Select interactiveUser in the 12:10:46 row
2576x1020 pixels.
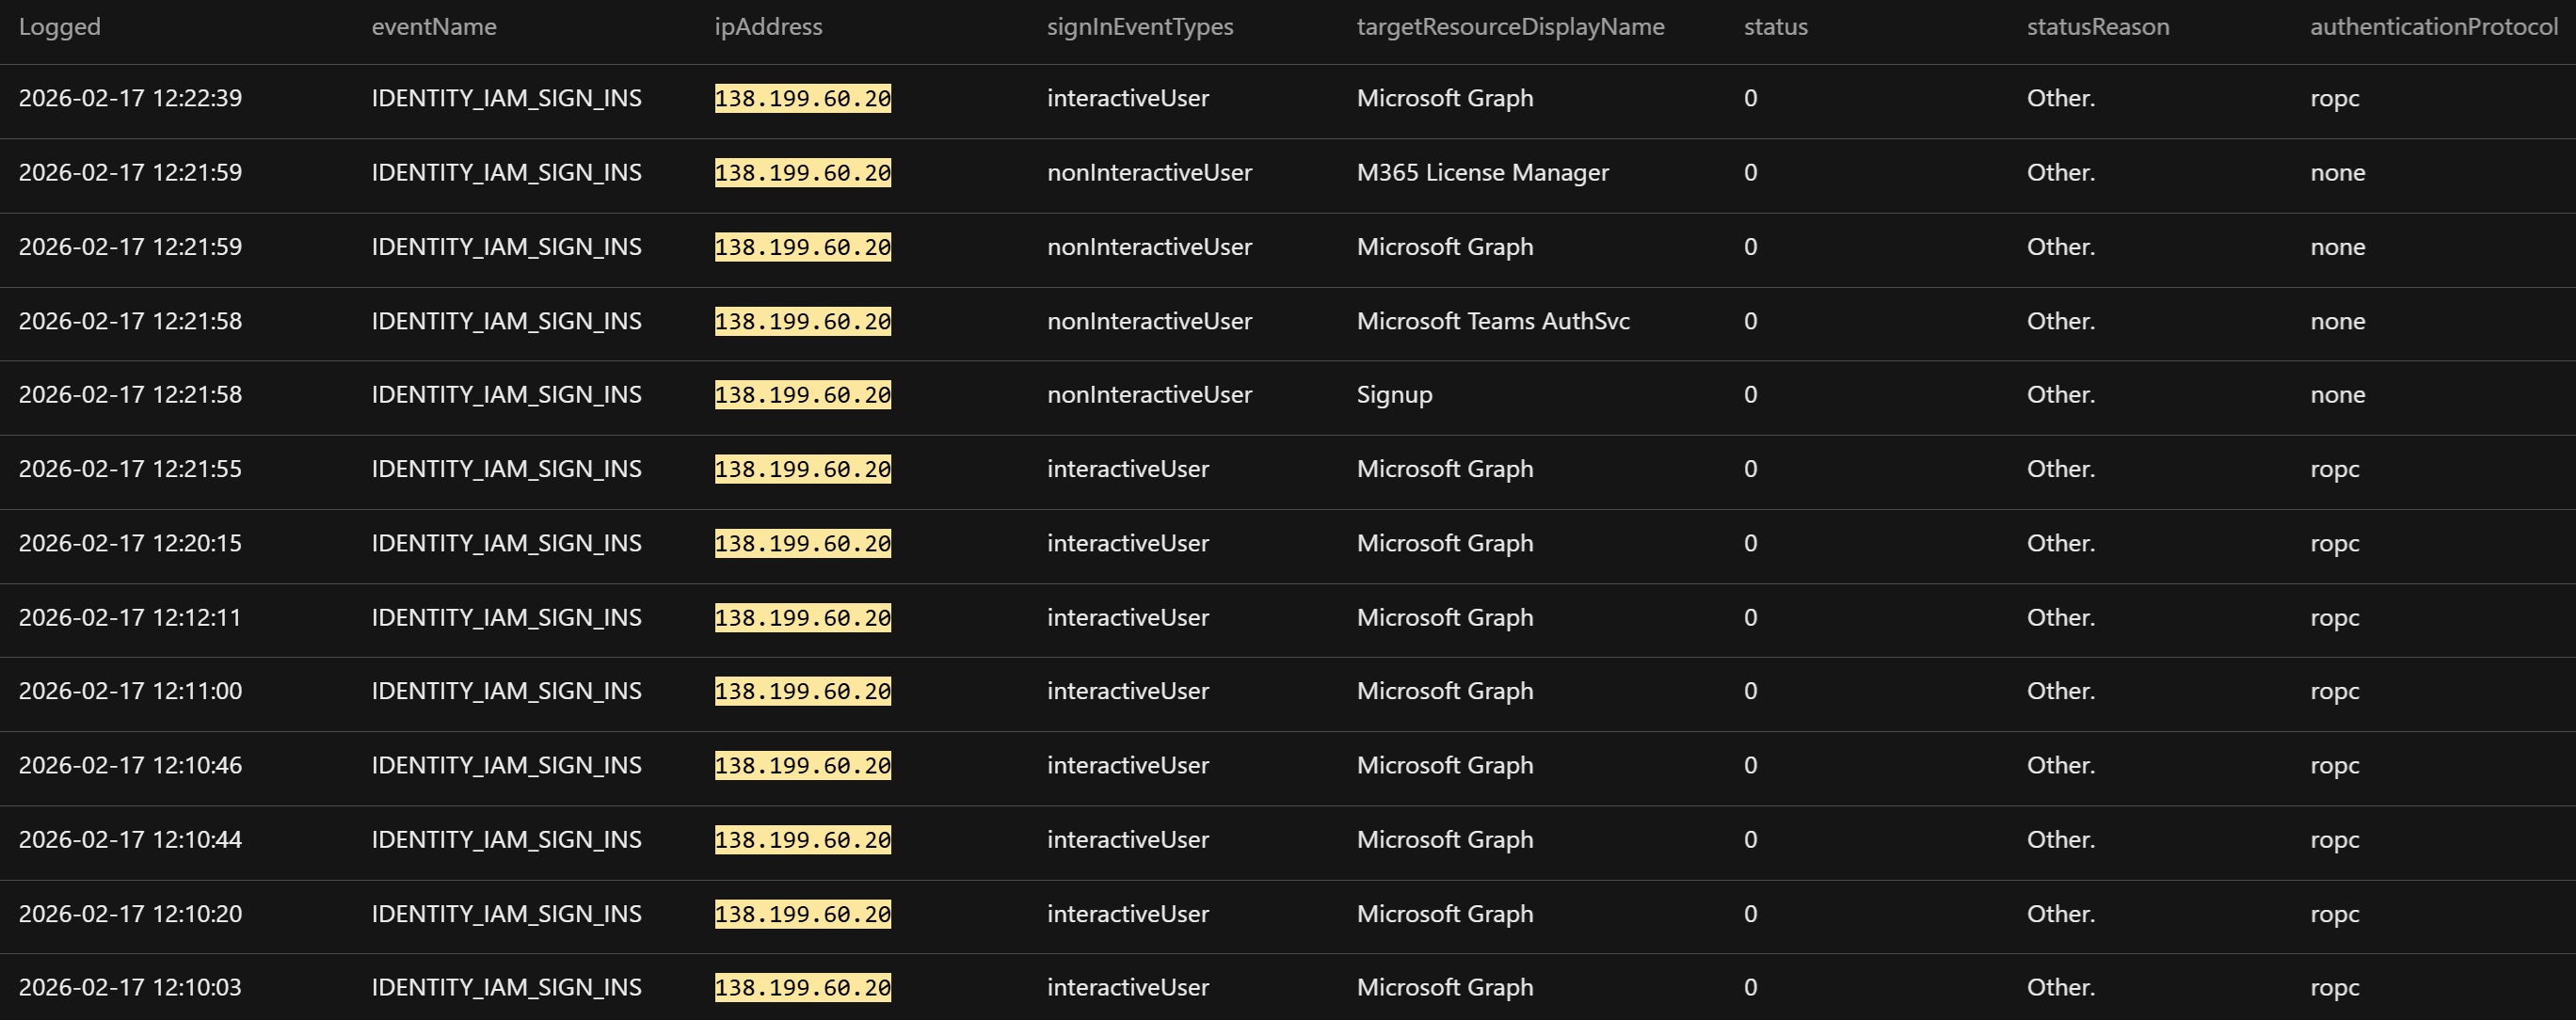point(1127,765)
